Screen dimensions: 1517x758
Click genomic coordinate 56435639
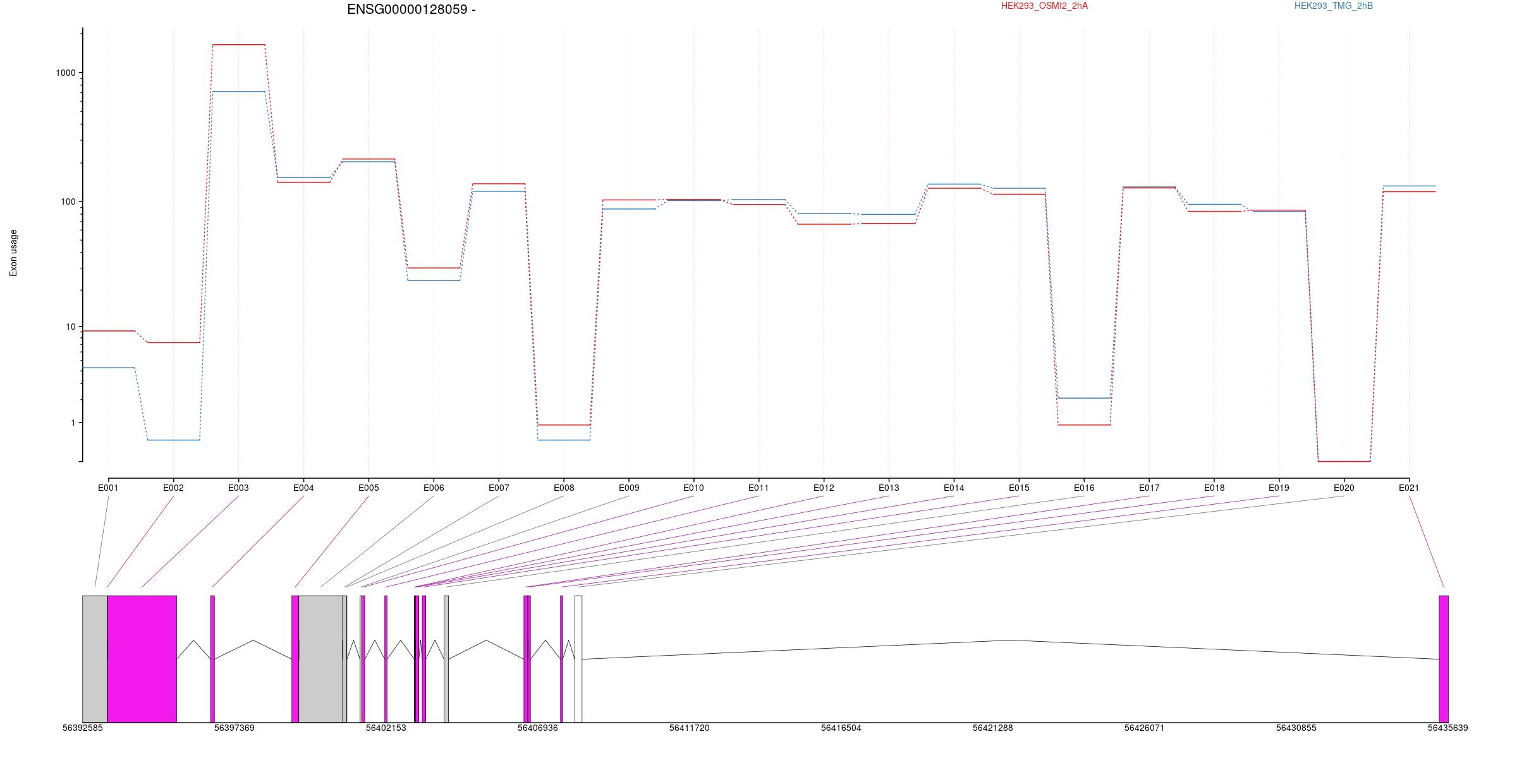1448,728
